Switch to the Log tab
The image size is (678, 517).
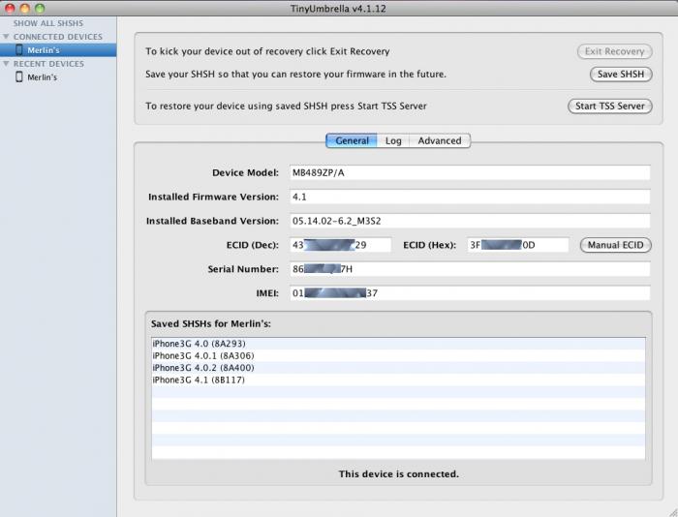[393, 140]
